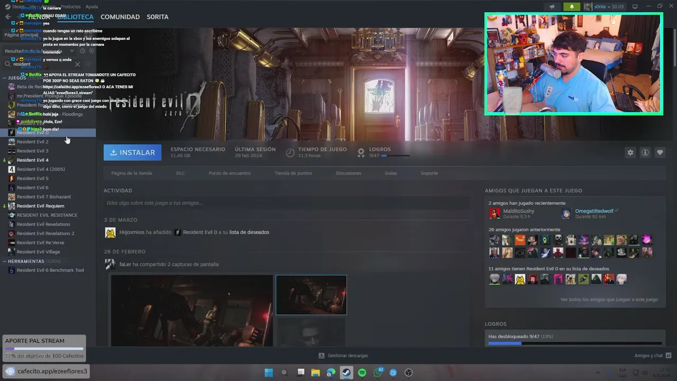Open the 'Resultados de la búsqueda' dropdown

pyautogui.click(x=40, y=51)
